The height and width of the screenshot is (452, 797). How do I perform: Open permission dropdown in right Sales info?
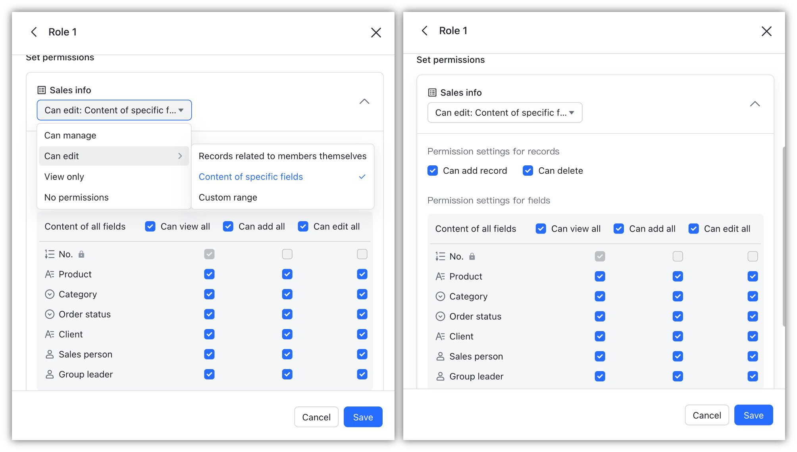(x=504, y=113)
